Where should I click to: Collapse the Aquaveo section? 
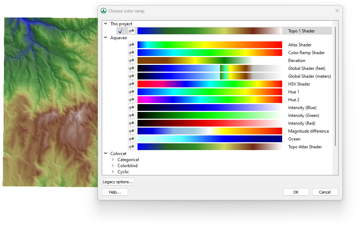click(105, 37)
